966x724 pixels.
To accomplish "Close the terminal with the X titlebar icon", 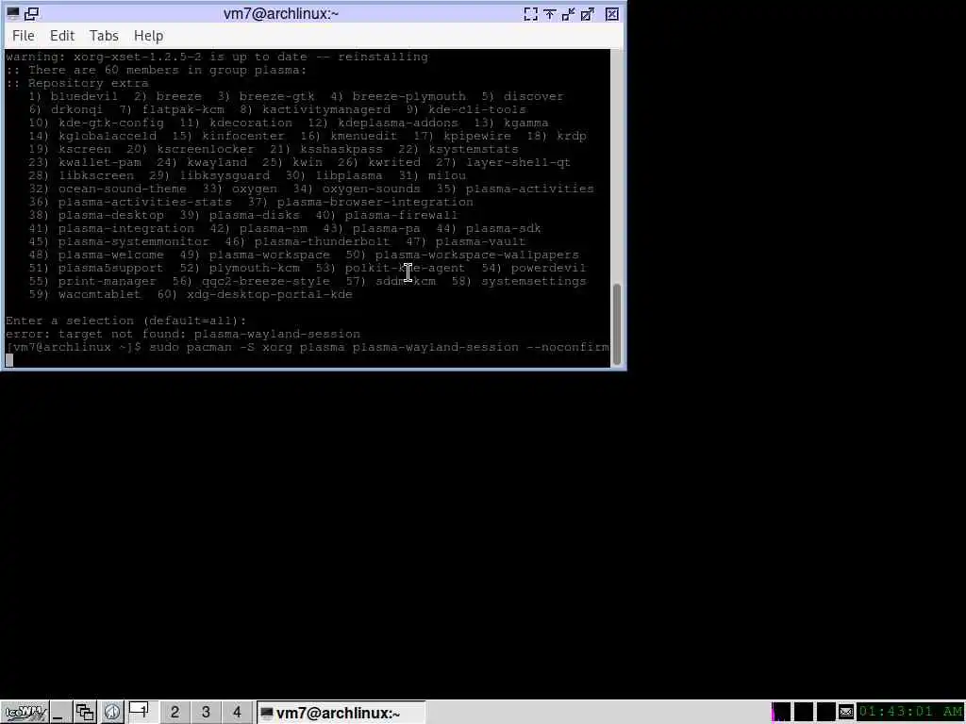I will [611, 14].
